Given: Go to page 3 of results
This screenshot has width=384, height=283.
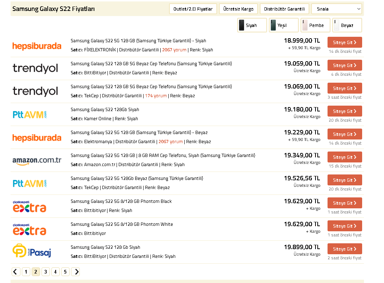Looking at the screenshot, I should pos(46,272).
